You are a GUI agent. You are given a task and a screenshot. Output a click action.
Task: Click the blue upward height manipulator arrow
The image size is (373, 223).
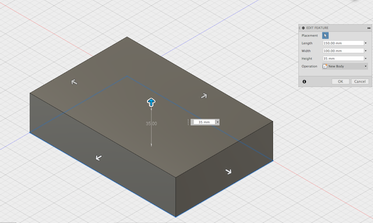[151, 102]
